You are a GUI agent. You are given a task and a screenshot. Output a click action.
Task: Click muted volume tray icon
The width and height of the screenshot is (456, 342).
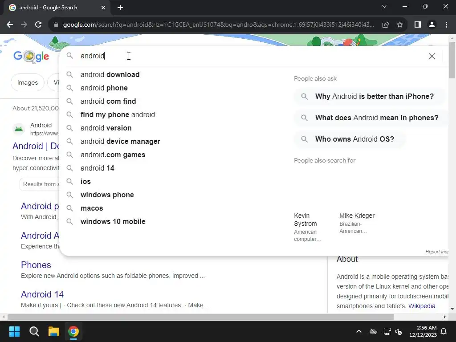[399, 331]
